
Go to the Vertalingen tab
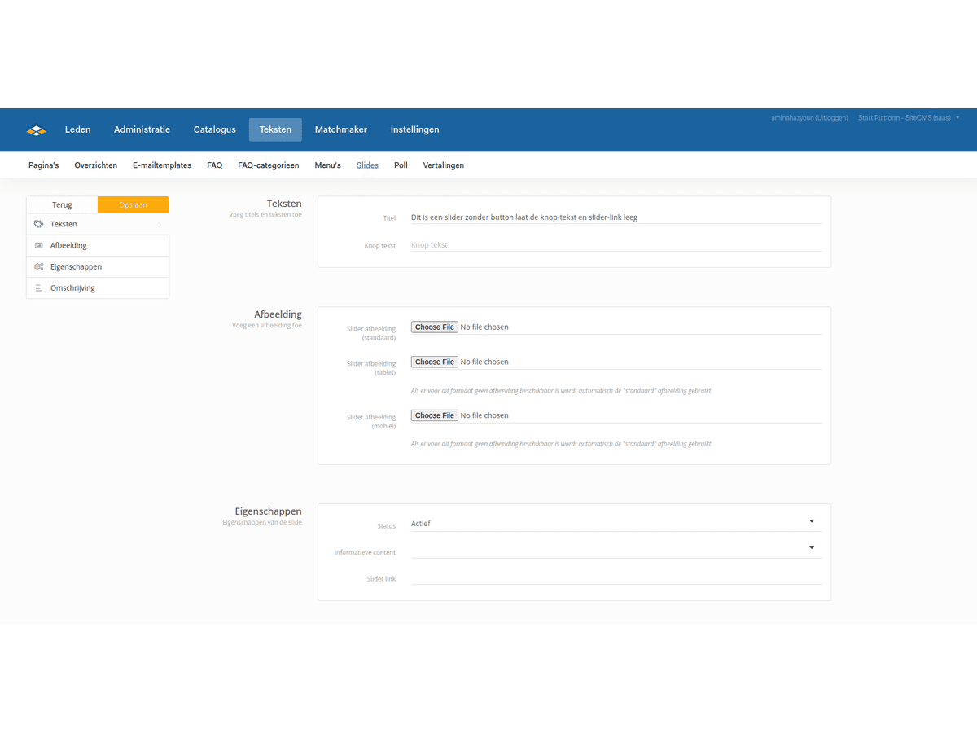pyautogui.click(x=443, y=165)
